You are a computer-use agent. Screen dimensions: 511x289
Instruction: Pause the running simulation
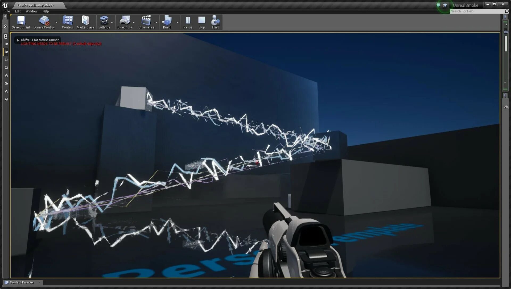tap(188, 20)
